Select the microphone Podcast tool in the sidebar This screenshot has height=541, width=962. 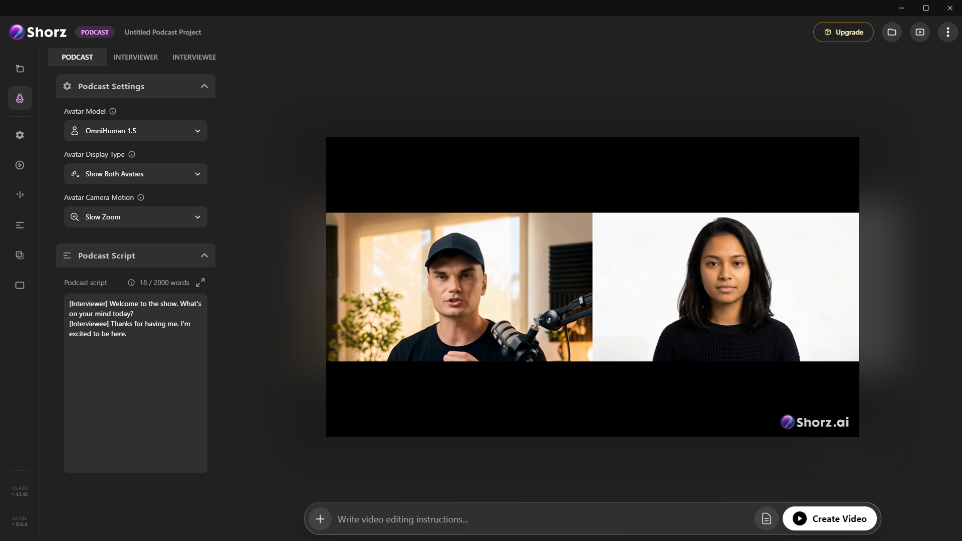[20, 98]
